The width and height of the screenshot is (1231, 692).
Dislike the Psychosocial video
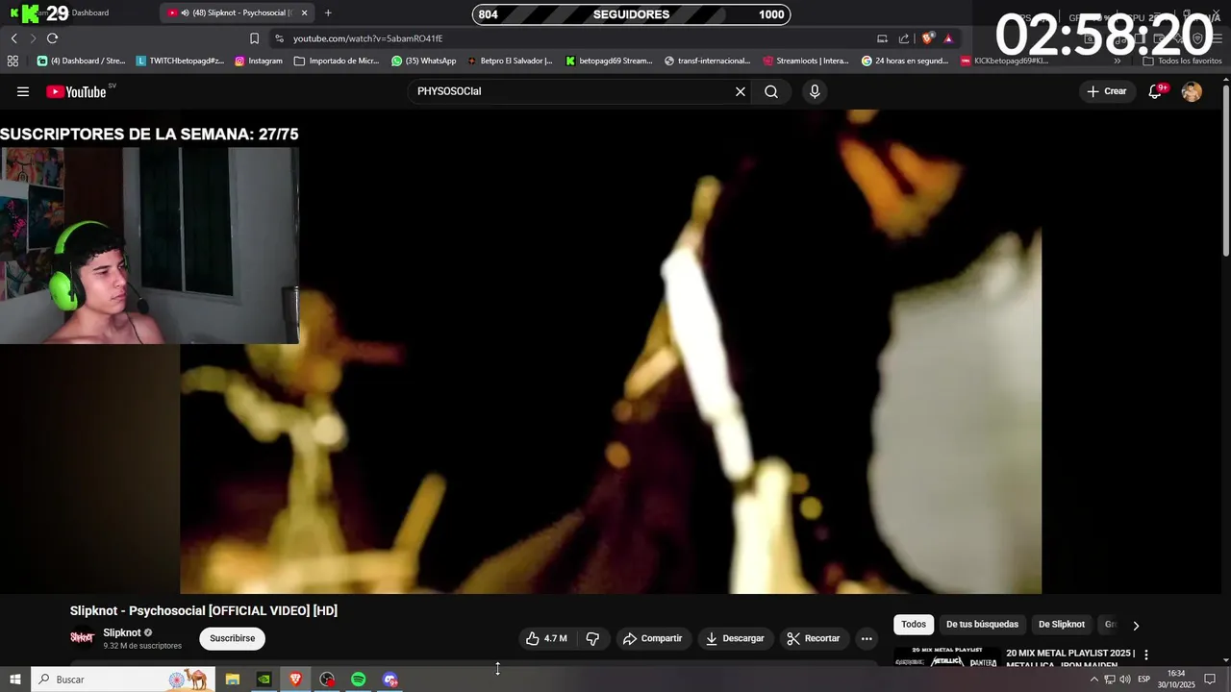click(x=592, y=638)
